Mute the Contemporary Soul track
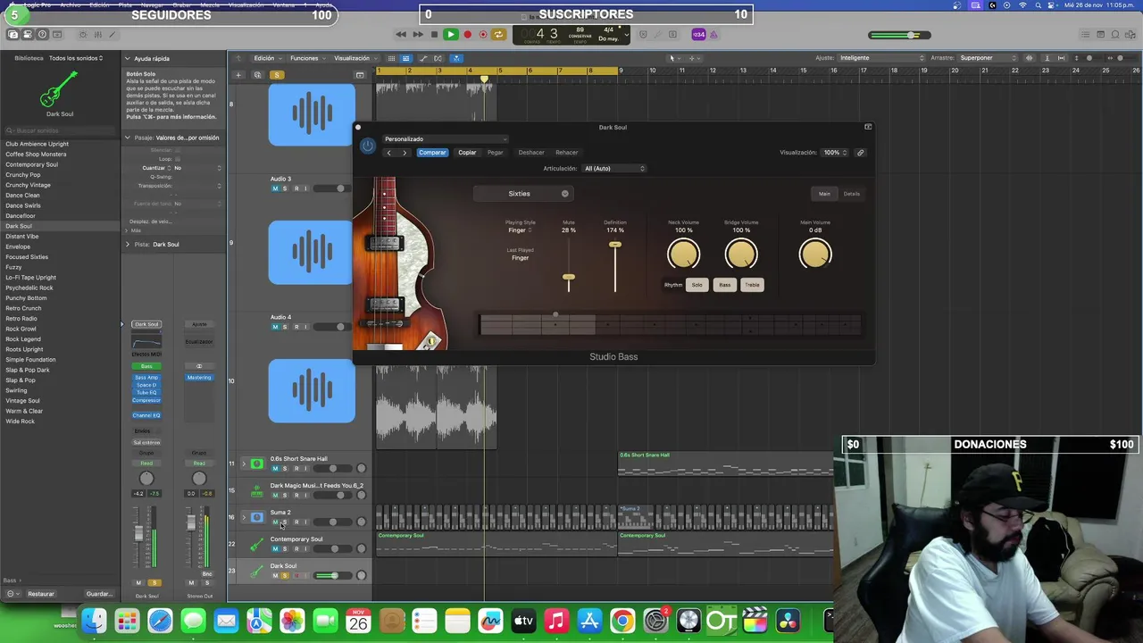The image size is (1143, 643). click(x=275, y=548)
